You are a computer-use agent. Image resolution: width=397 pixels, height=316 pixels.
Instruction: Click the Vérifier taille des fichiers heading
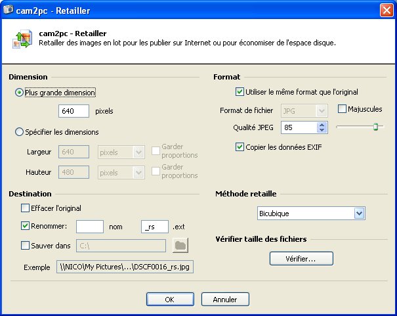click(261, 239)
